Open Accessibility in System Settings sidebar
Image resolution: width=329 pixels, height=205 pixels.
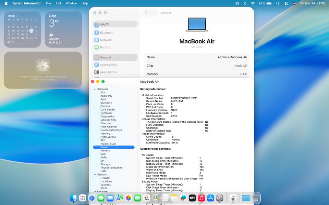click(x=108, y=65)
